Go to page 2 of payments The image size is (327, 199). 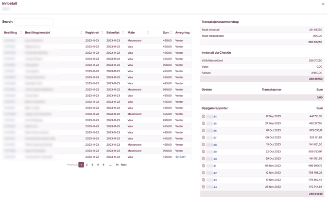(x=87, y=165)
